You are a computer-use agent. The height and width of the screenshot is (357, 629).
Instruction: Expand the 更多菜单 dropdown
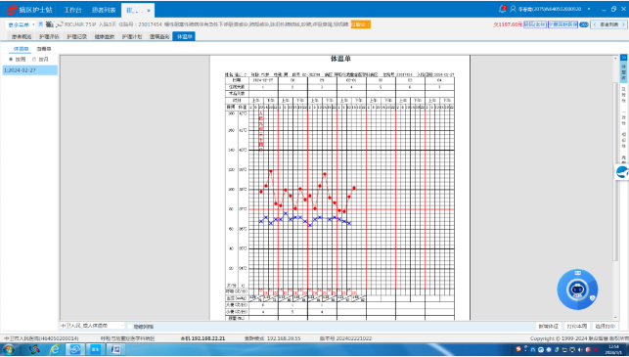[x=21, y=24]
